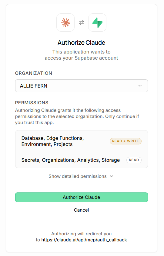
Task: Click the PERMISSIONS section label
Action: [x=32, y=103]
